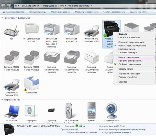The image size is (156, 136).
Task: Select the Xperia S phone device
Action: (x=91, y=110)
